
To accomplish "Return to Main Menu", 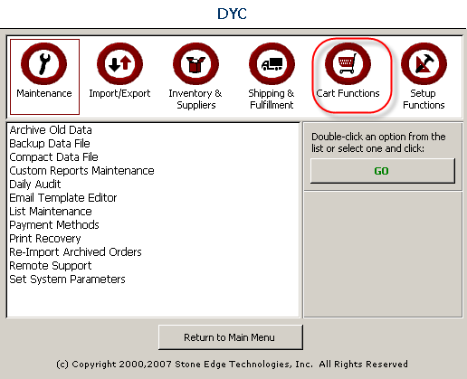I will (x=231, y=337).
